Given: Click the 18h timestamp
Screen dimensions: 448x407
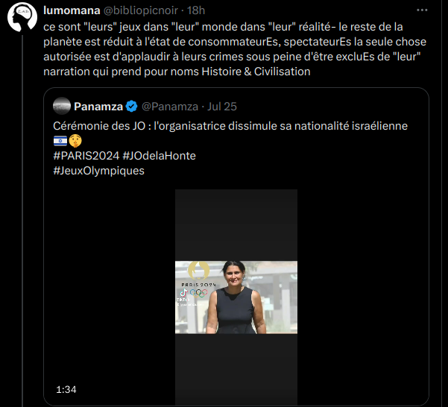Looking at the screenshot, I should (196, 10).
